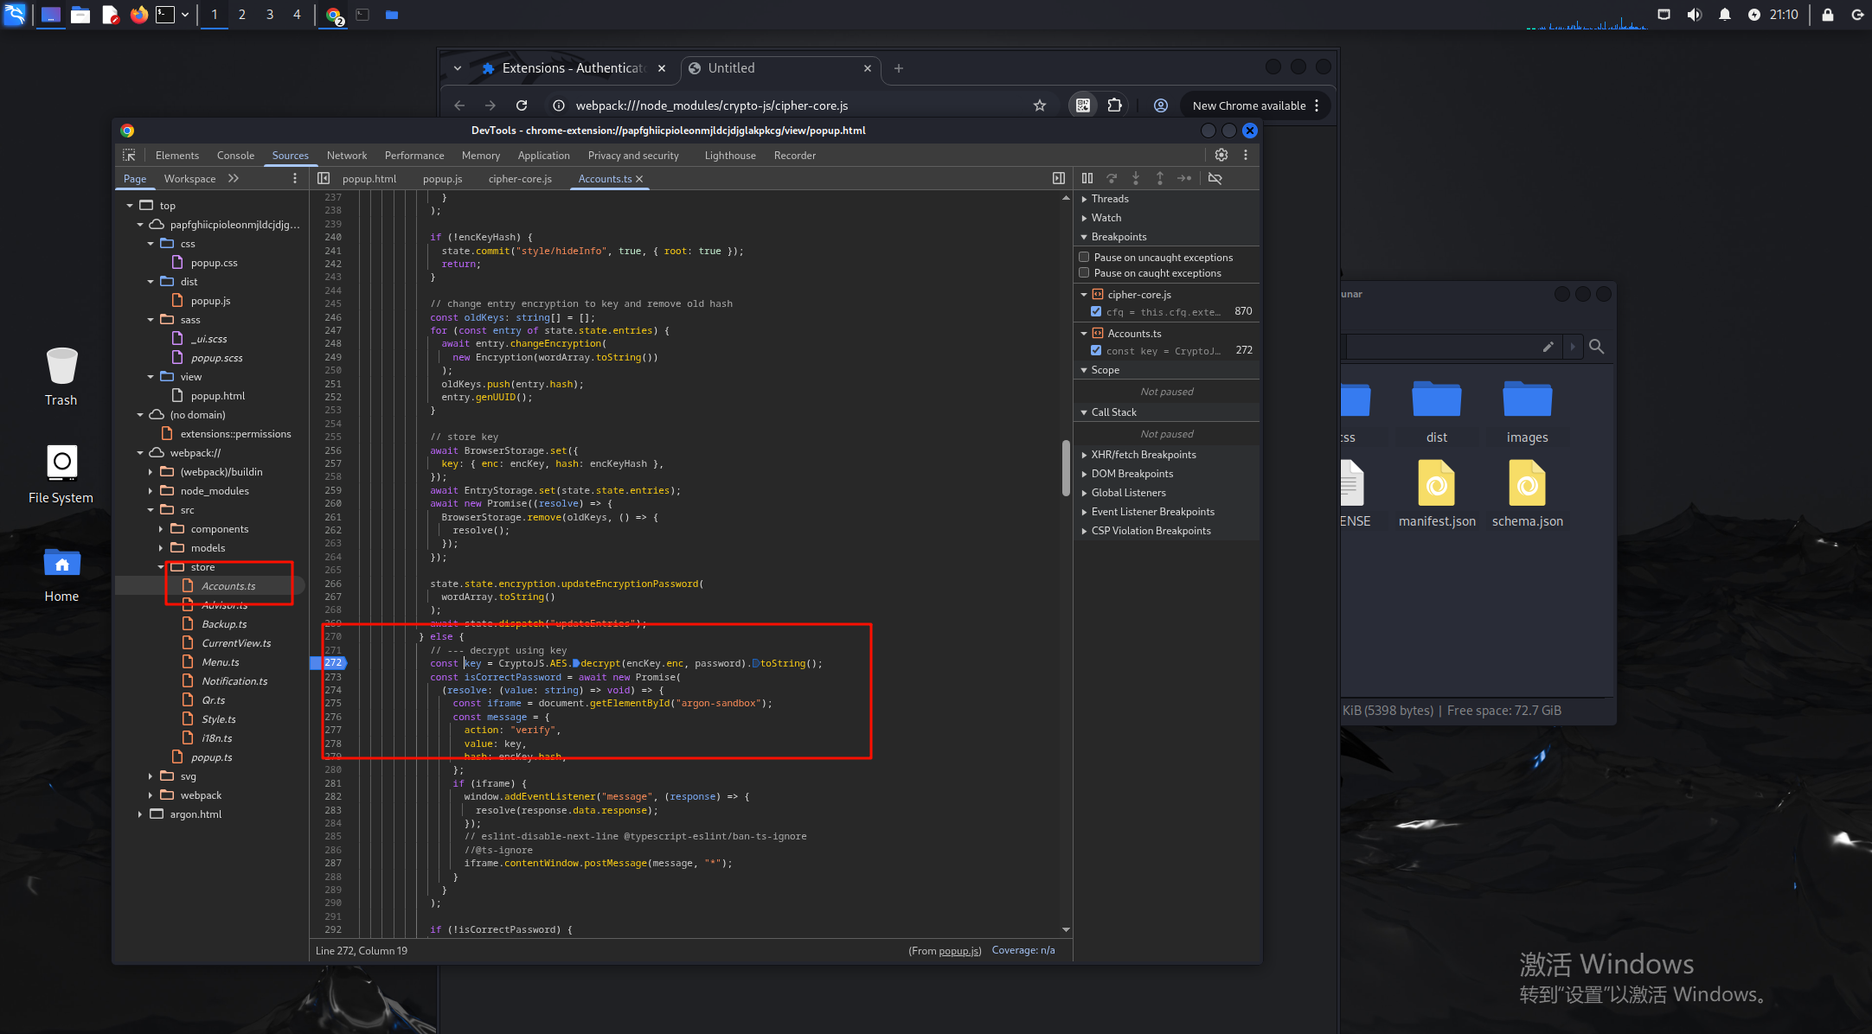Open Backup.ts in the store folder
The height and width of the screenshot is (1034, 1872).
pos(224,624)
